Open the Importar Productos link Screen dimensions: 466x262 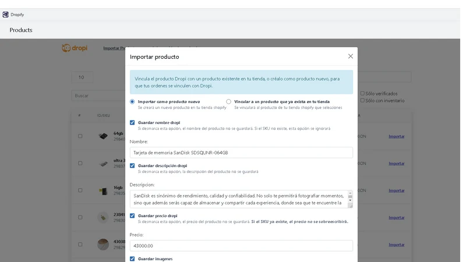[x=114, y=48]
